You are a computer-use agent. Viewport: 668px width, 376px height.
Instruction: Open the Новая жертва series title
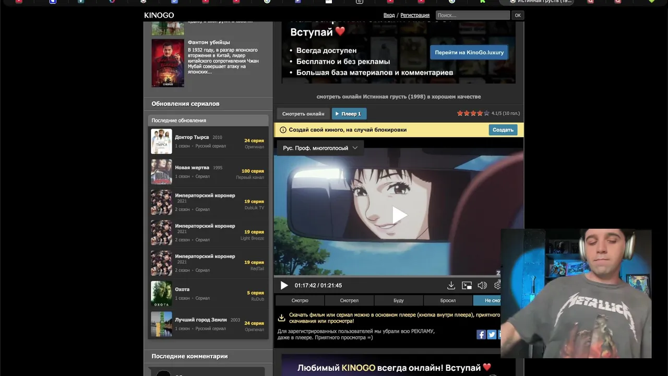(x=192, y=168)
